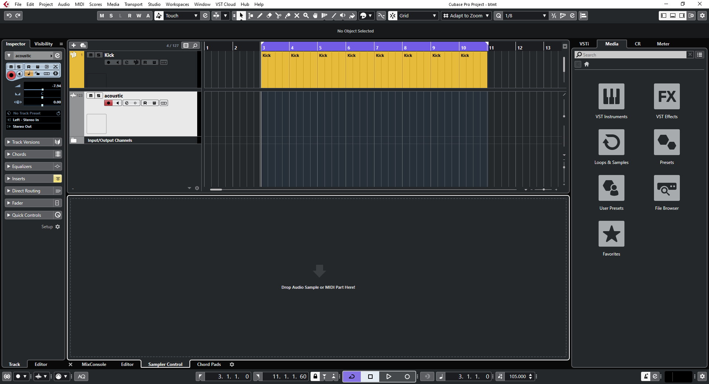Open Setup gear at window top right
The width and height of the screenshot is (709, 384).
point(702,16)
